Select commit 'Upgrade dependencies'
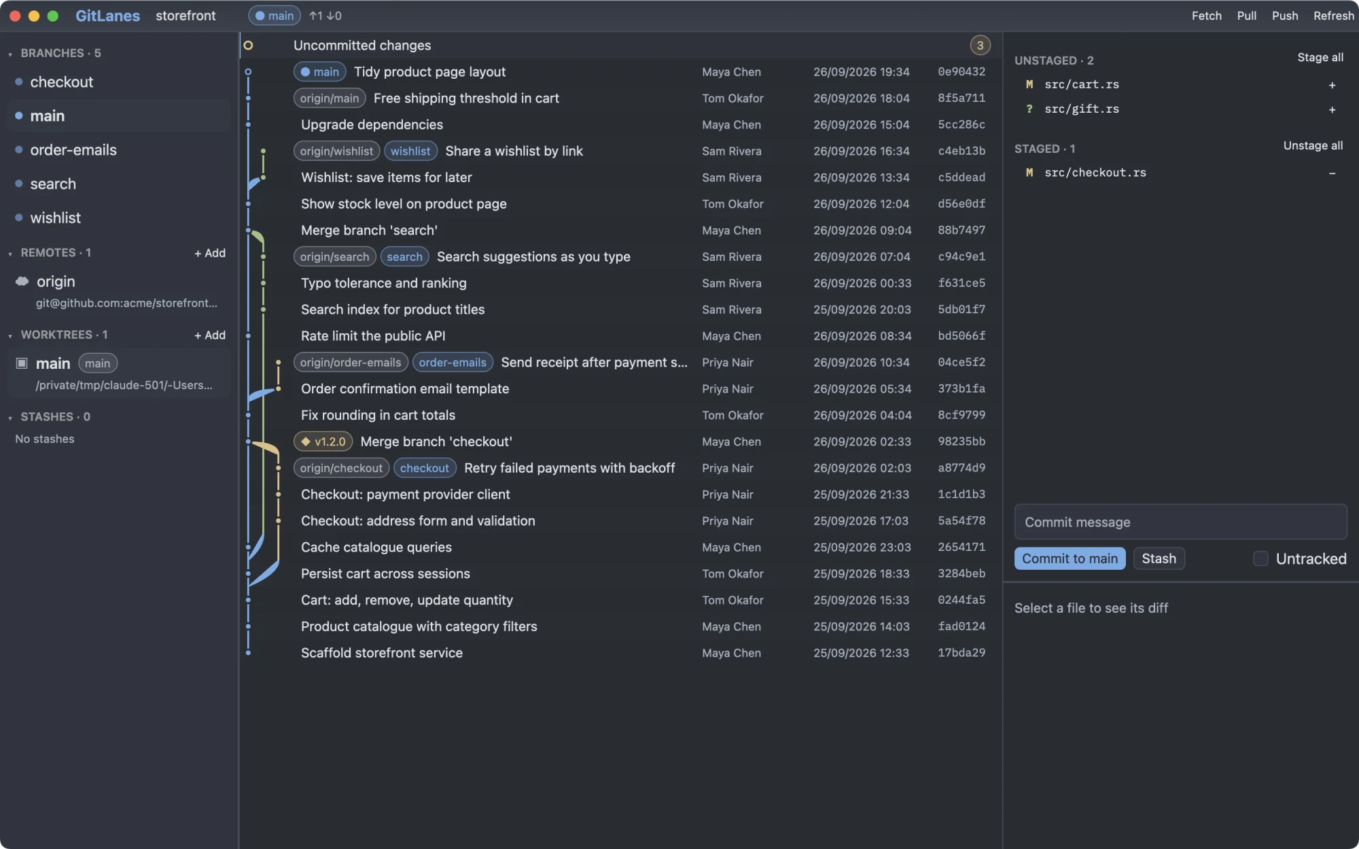Screen dimensions: 1359x849 pos(621,125)
